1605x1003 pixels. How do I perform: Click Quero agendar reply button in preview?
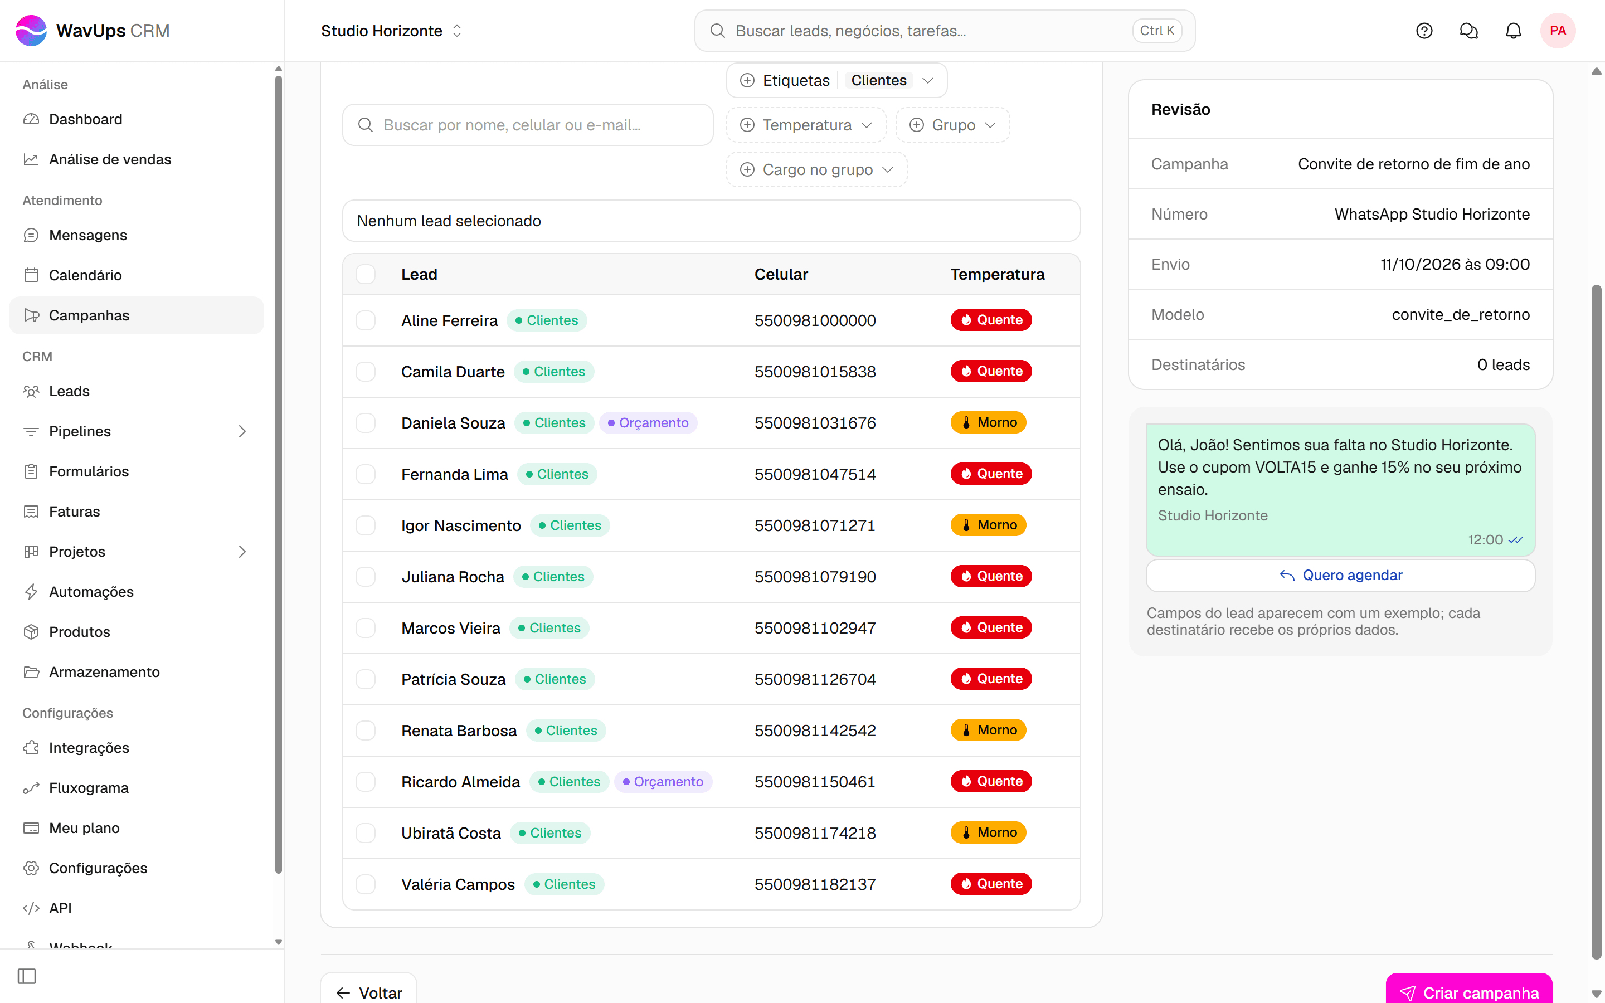(1340, 575)
